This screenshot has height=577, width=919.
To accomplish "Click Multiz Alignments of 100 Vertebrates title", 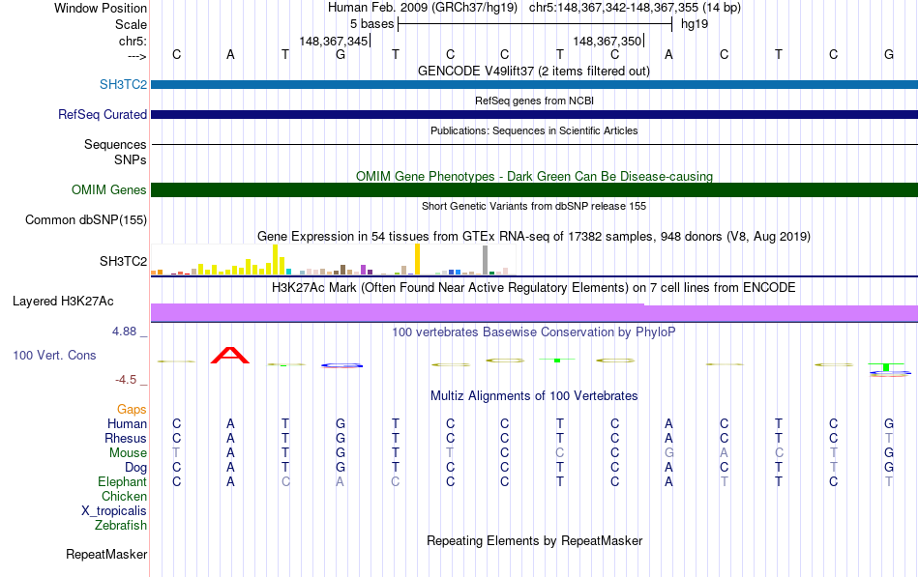I will coord(534,396).
